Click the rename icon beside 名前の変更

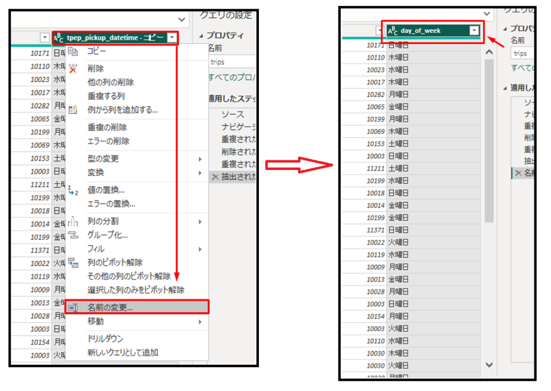tap(73, 308)
